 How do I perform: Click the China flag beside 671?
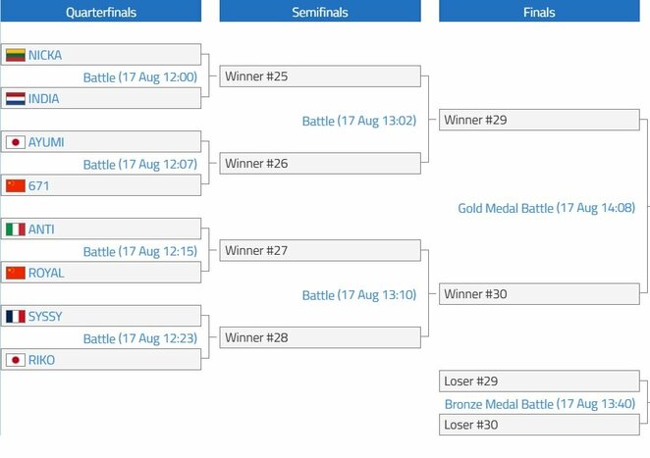tap(16, 185)
